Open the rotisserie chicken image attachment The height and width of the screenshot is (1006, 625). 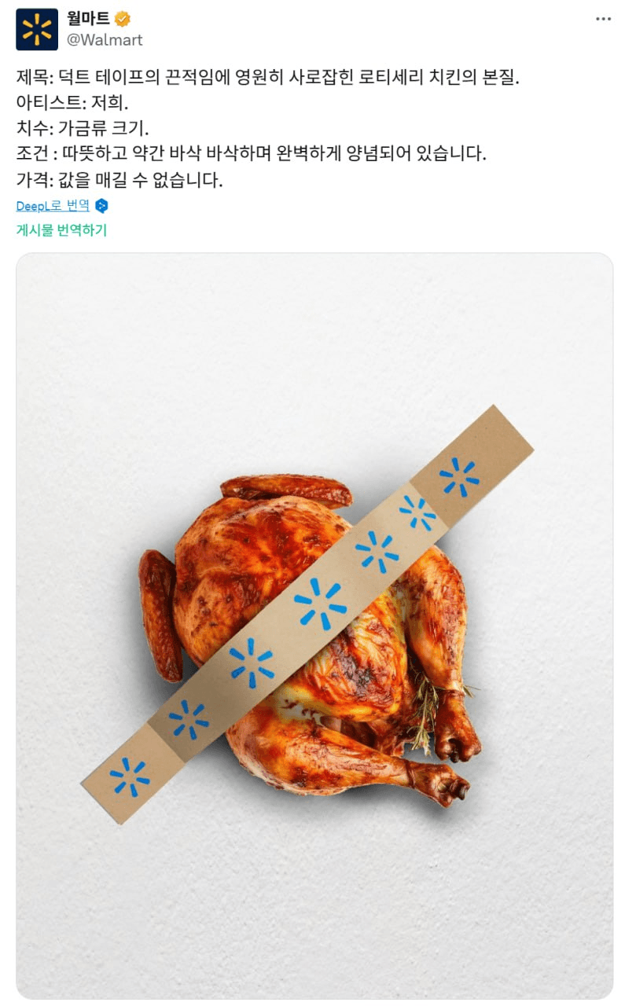(x=314, y=626)
